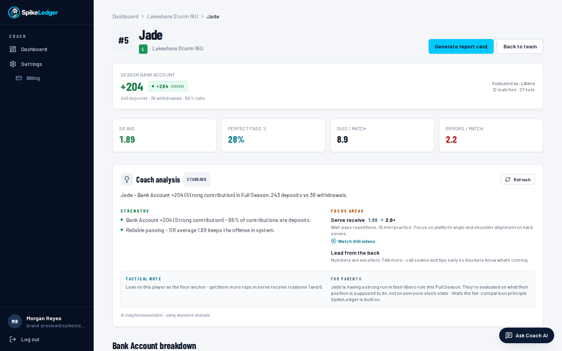Go to Dashboard breadcrumb link
This screenshot has width=562, height=351.
125,16
